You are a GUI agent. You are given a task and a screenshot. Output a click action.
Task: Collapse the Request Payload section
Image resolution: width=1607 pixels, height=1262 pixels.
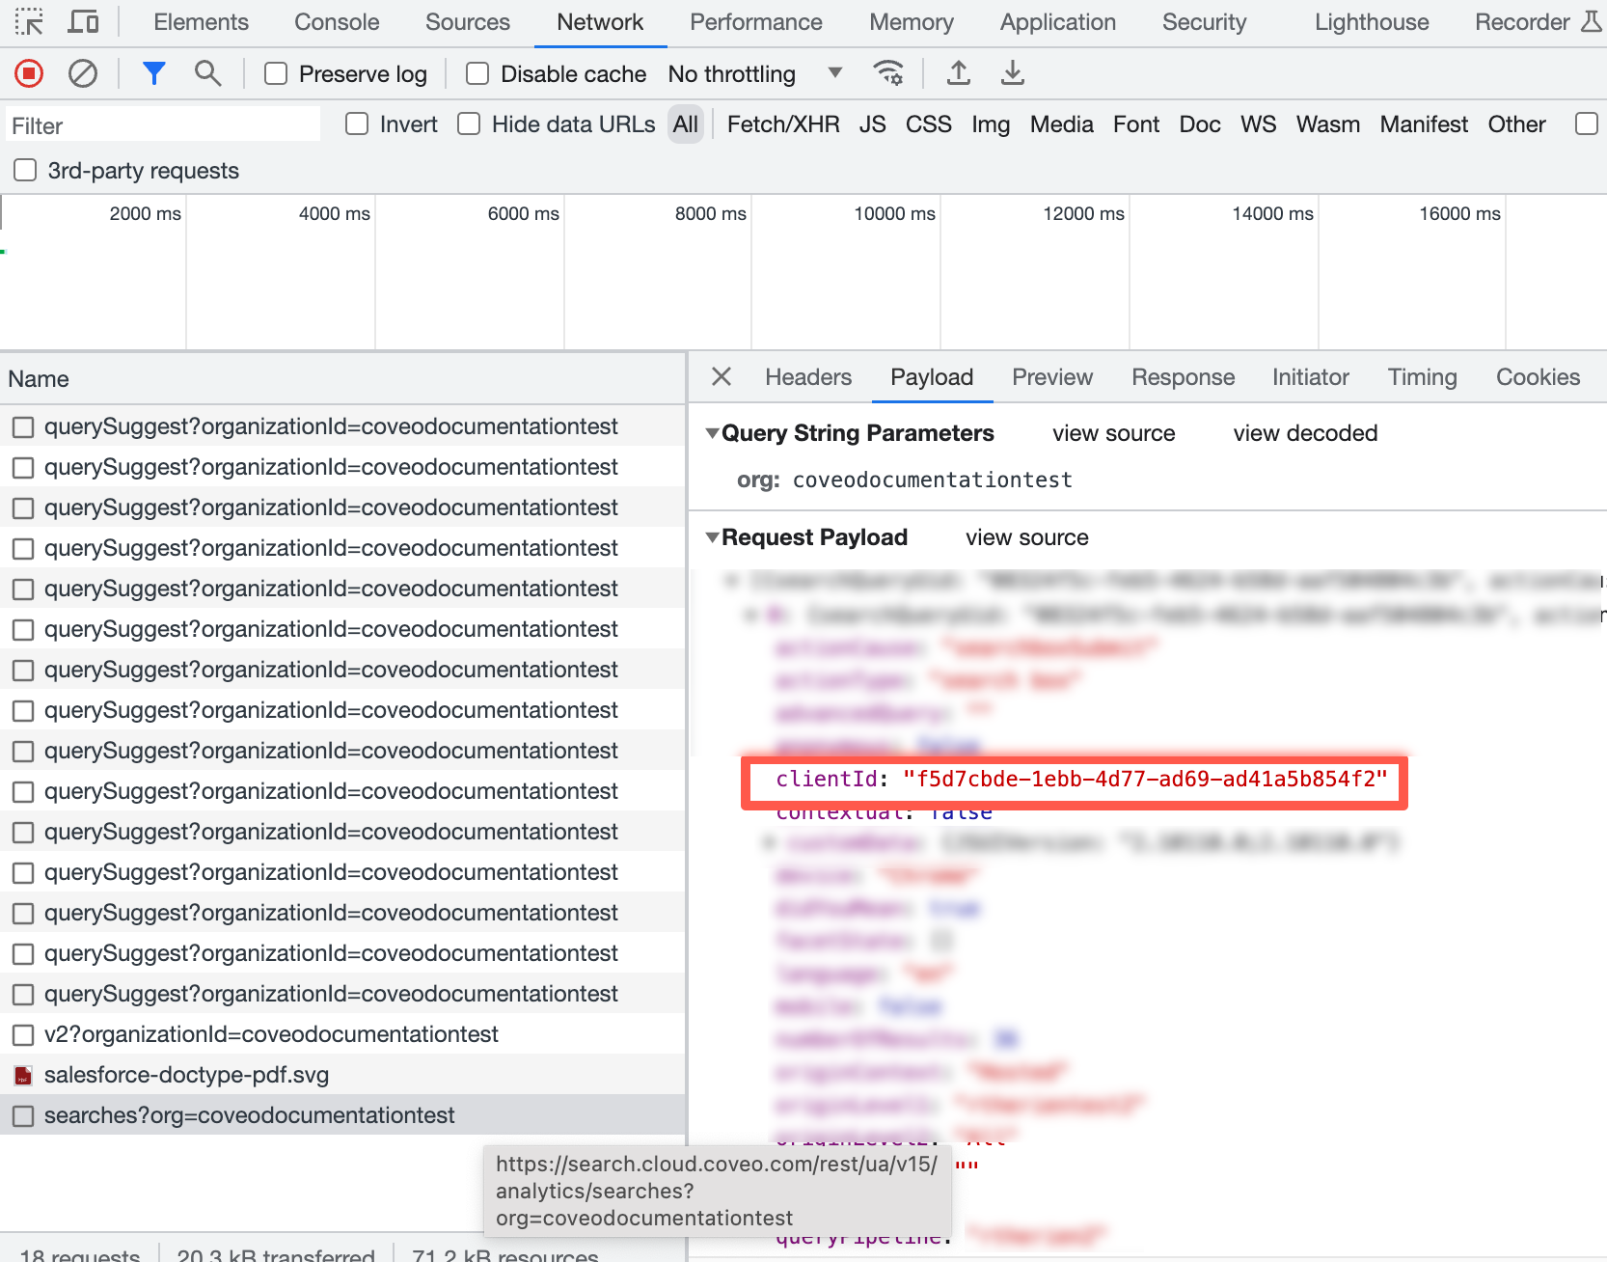(x=712, y=537)
